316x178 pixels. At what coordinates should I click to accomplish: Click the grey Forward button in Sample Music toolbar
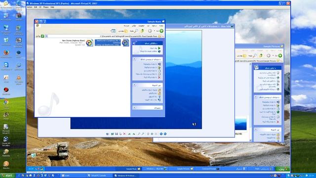[x=150, y=31]
